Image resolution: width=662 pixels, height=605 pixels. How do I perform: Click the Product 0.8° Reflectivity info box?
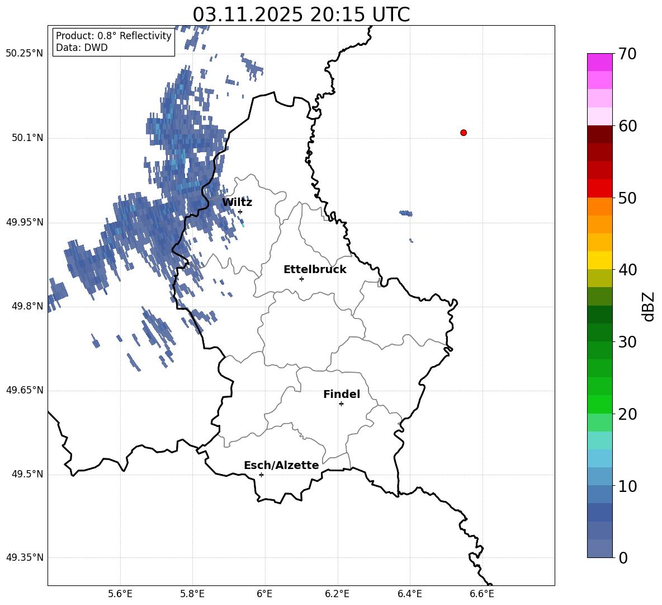click(x=114, y=41)
